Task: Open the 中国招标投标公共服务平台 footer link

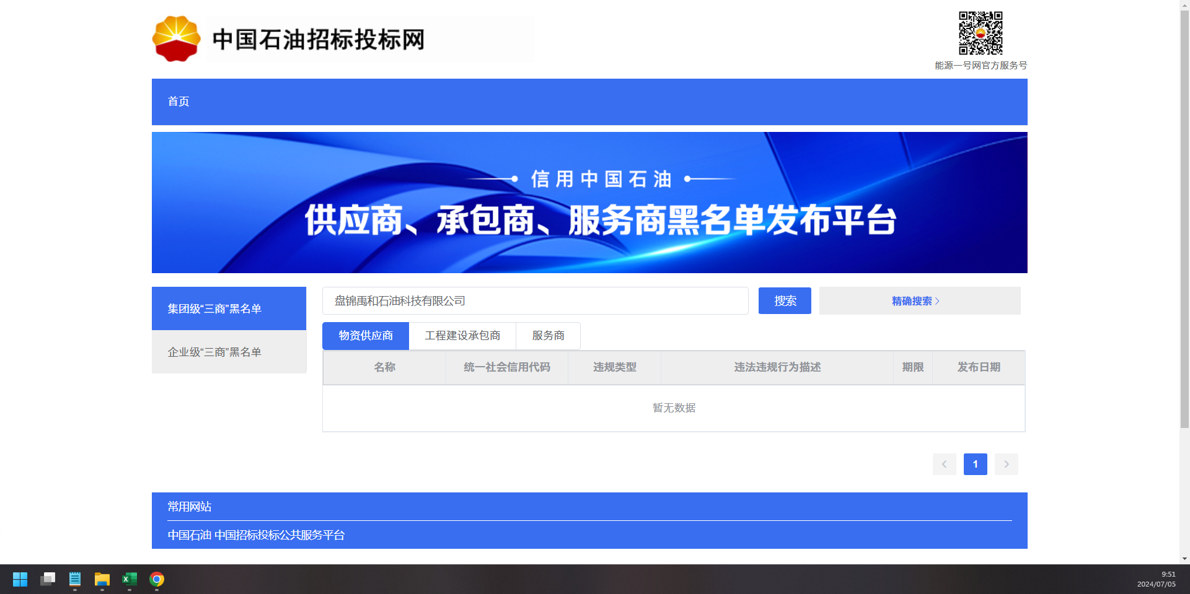Action: pos(280,535)
